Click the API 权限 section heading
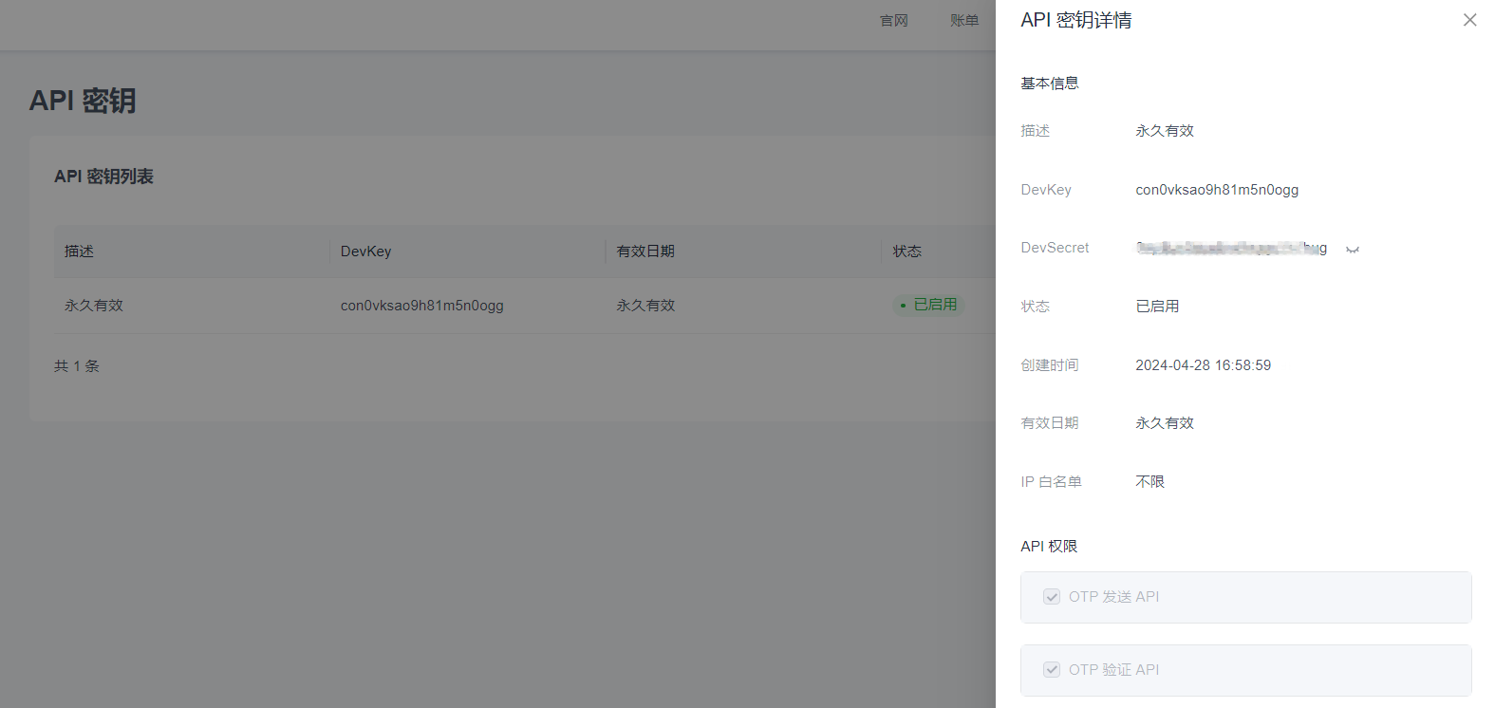Viewport: 1495px width, 708px height. [x=1049, y=547]
